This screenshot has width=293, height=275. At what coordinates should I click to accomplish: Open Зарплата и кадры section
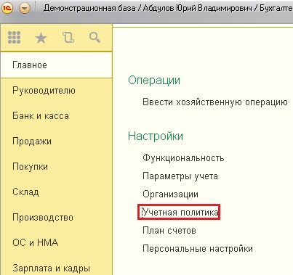[x=56, y=268]
